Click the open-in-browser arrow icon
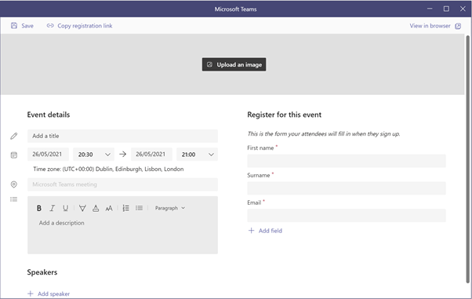Screen dimensions: 472x299 click(458, 26)
